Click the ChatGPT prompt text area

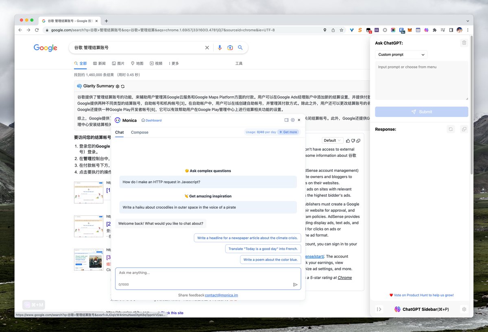(421, 80)
